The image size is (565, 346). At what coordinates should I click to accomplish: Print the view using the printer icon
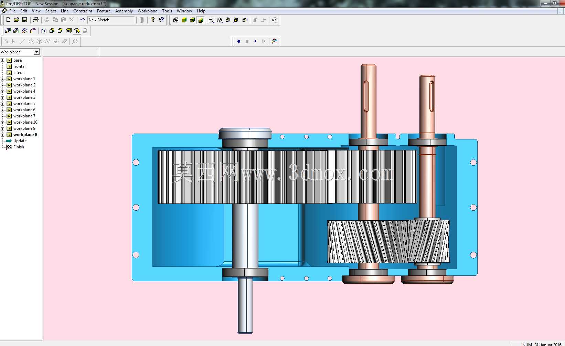click(x=35, y=20)
